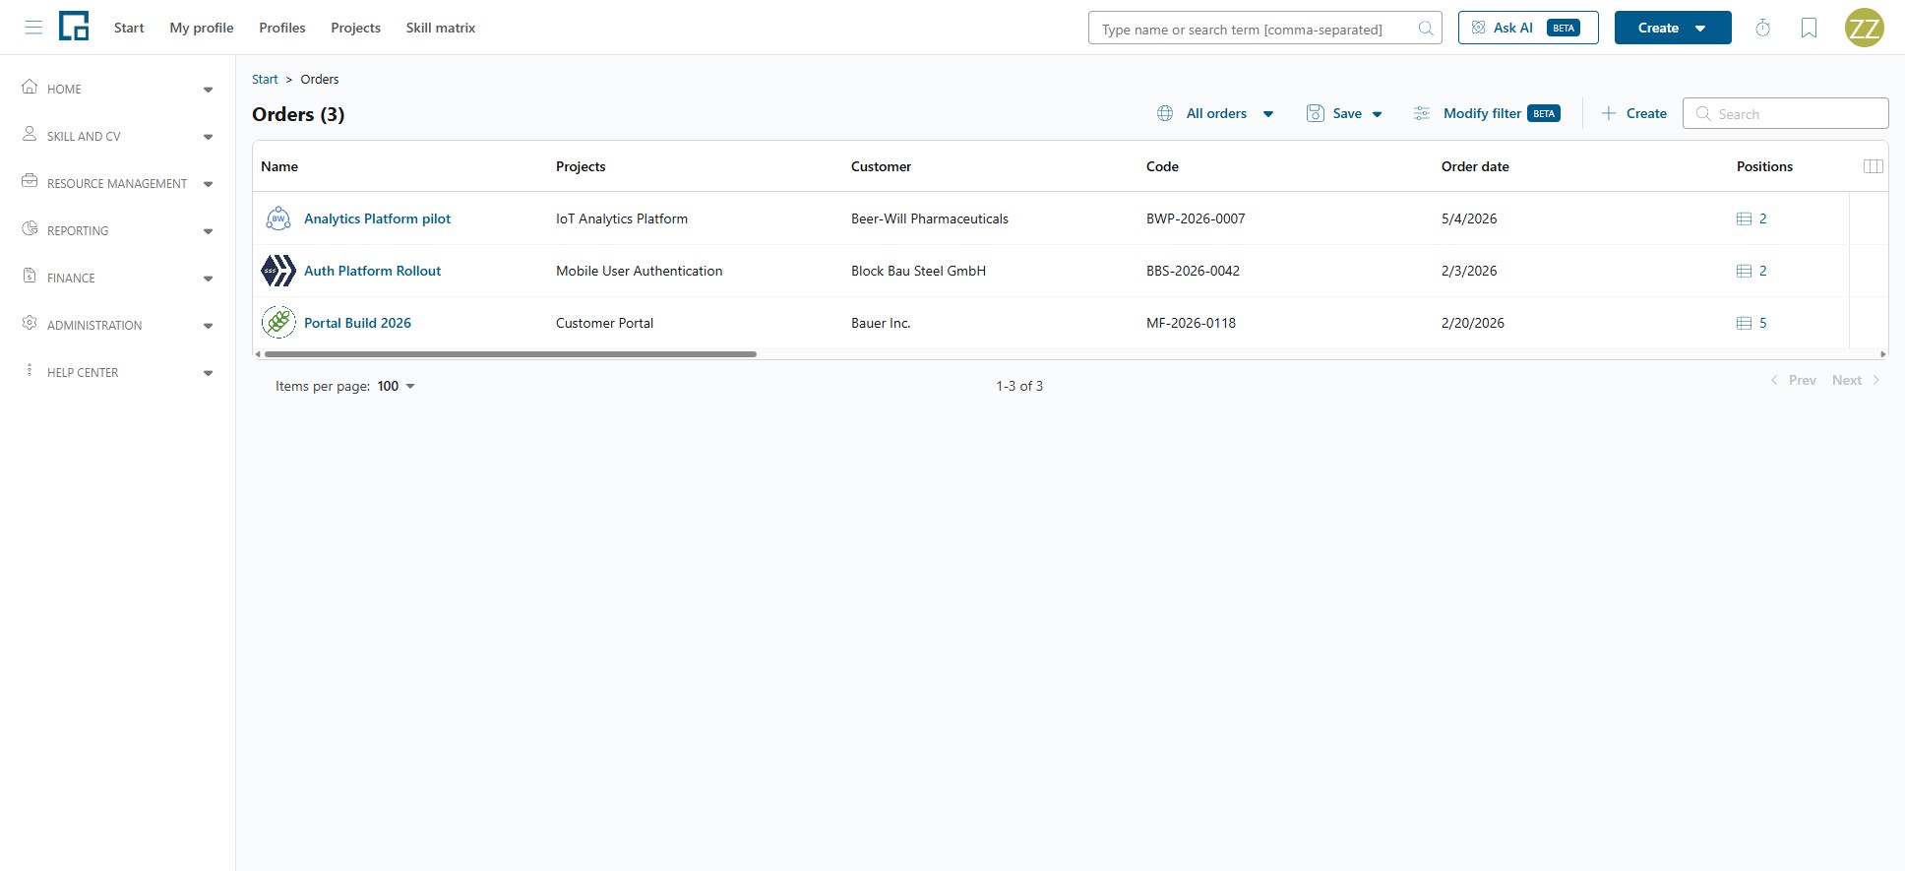Click the app logo in header
1905x871 pixels.
pyautogui.click(x=74, y=27)
